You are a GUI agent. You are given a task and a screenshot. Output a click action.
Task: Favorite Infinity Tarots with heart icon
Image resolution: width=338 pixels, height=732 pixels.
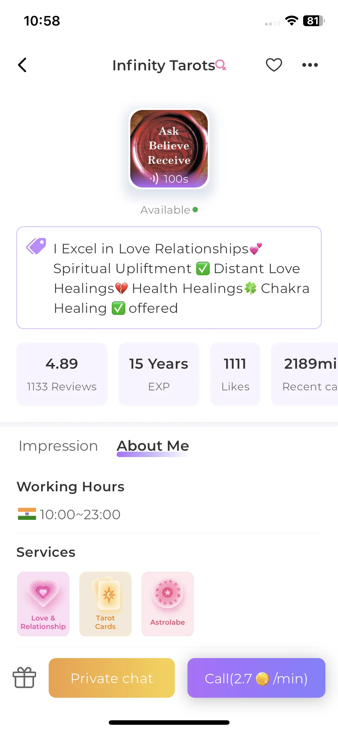[x=274, y=65]
